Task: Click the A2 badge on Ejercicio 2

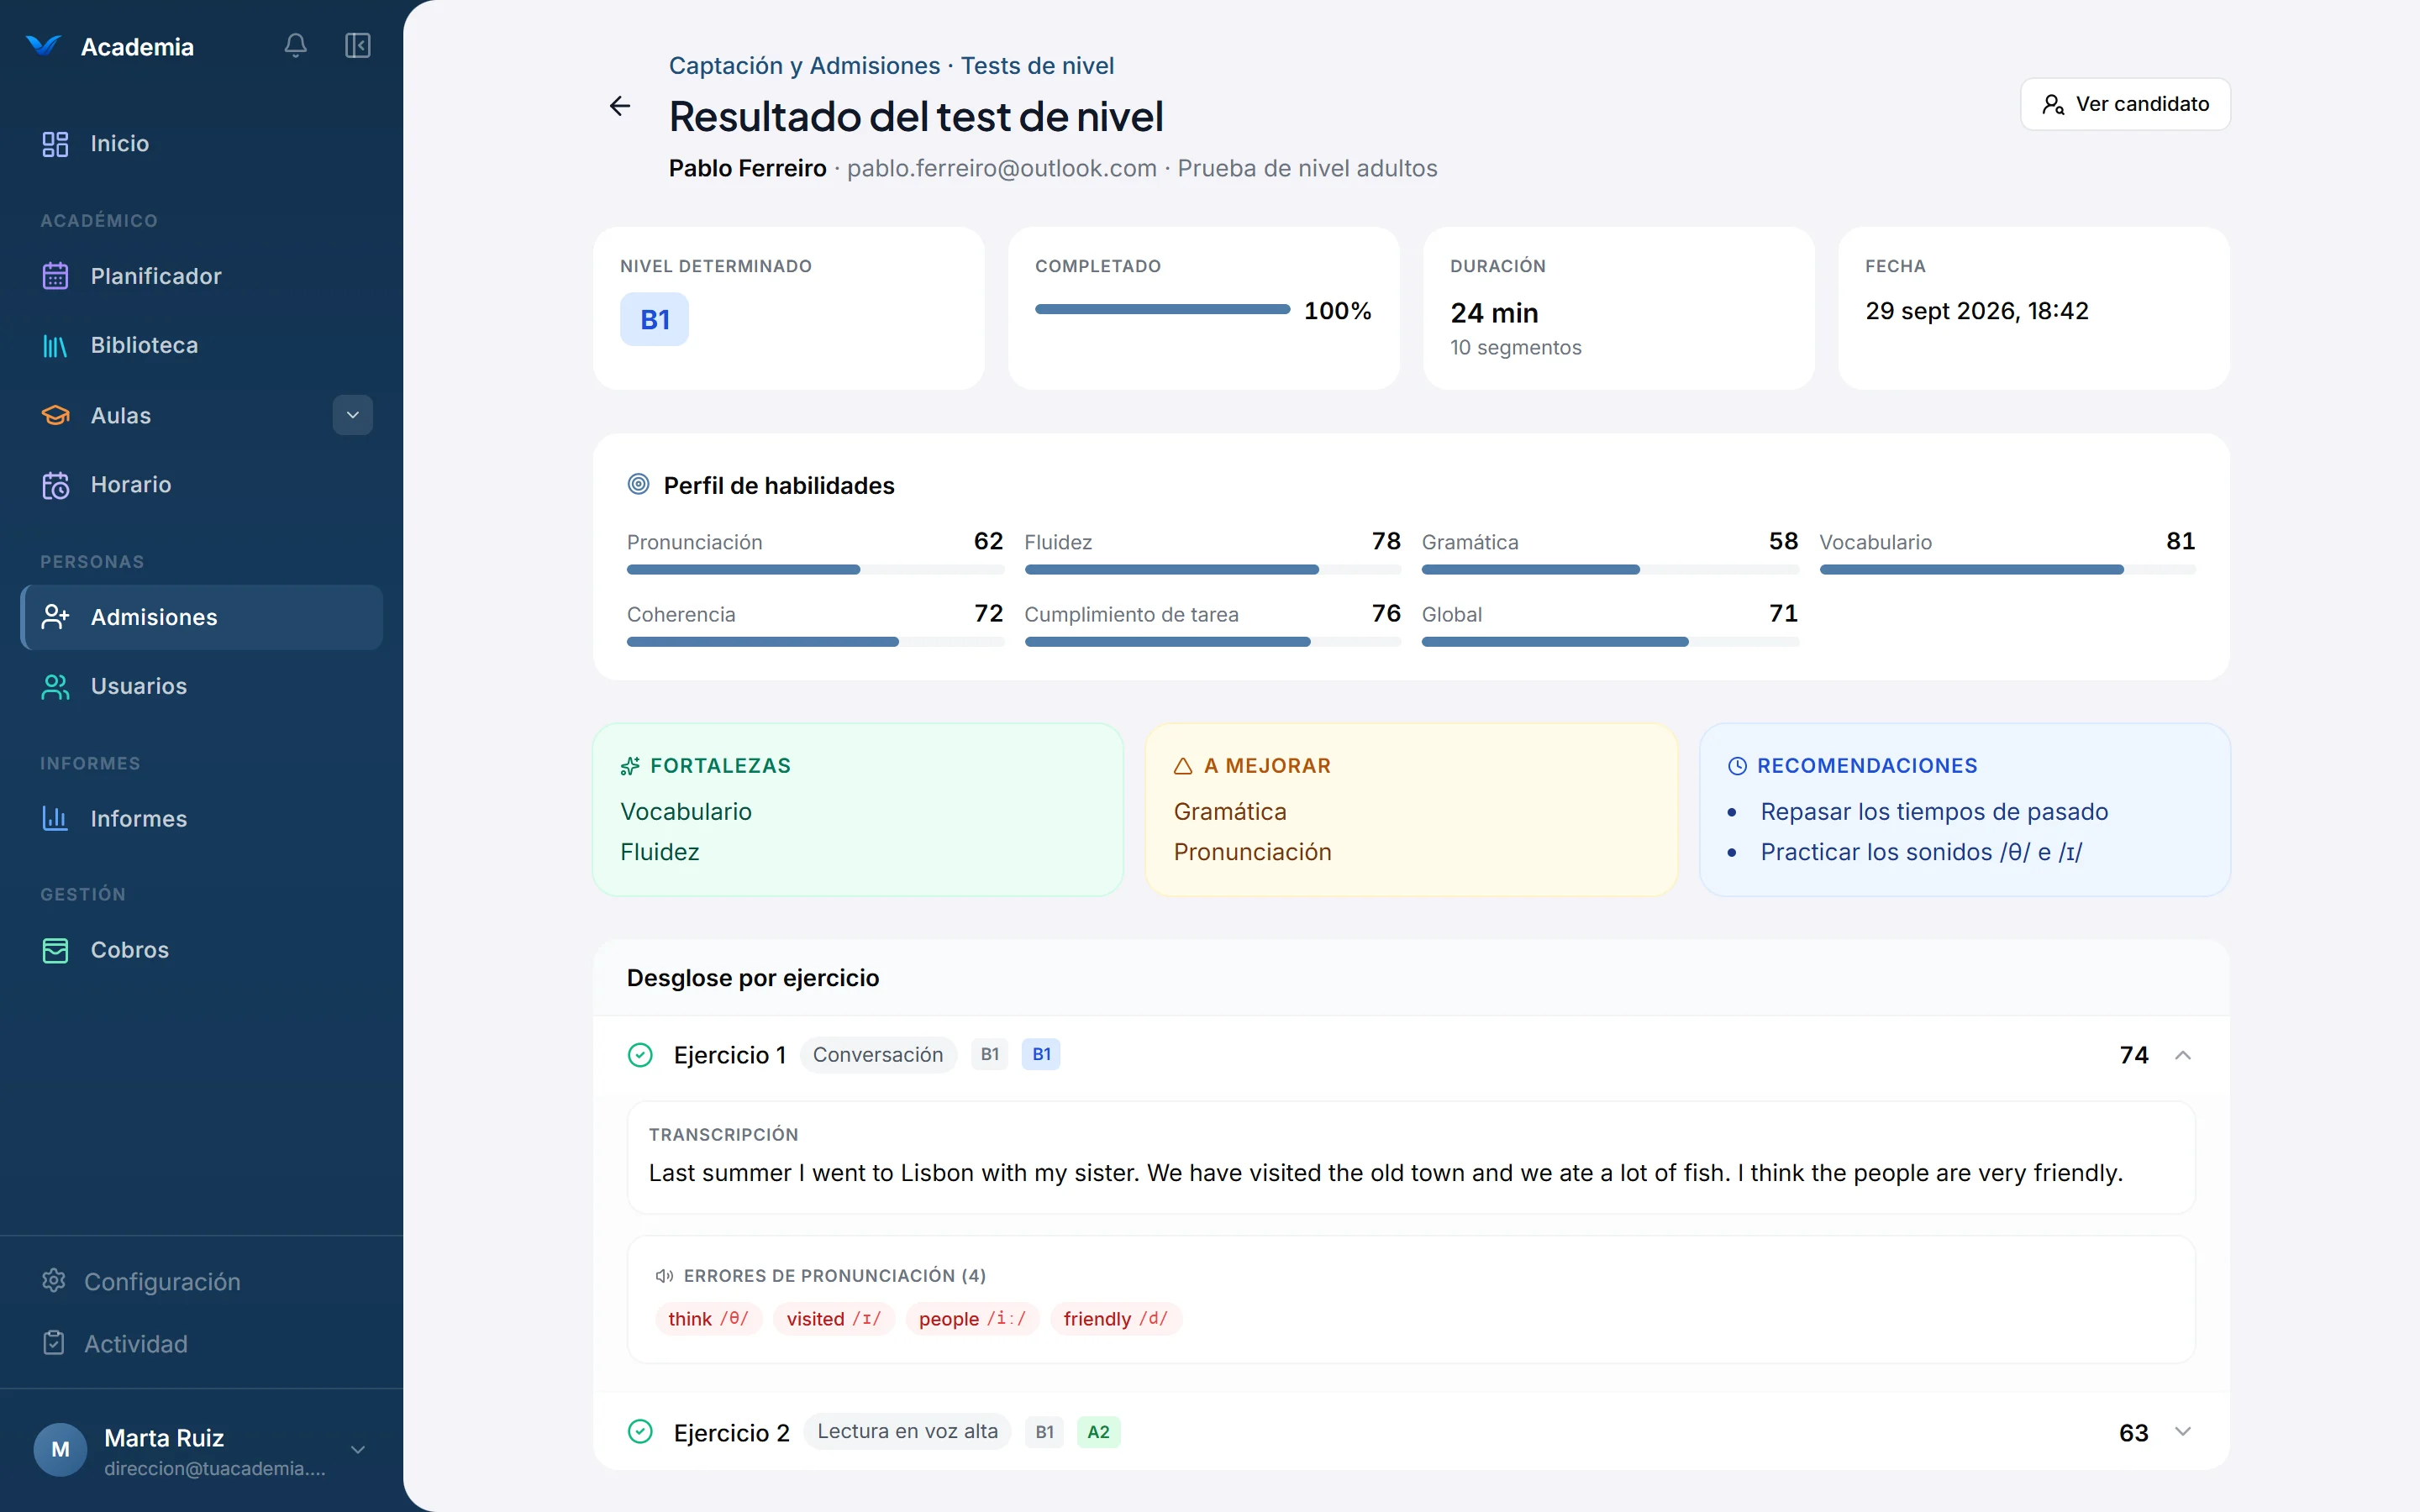Action: click(x=1098, y=1432)
